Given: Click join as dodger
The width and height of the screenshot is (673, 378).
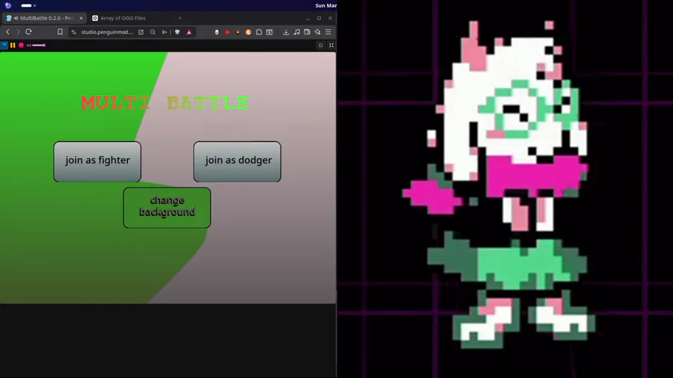Looking at the screenshot, I should point(237,161).
